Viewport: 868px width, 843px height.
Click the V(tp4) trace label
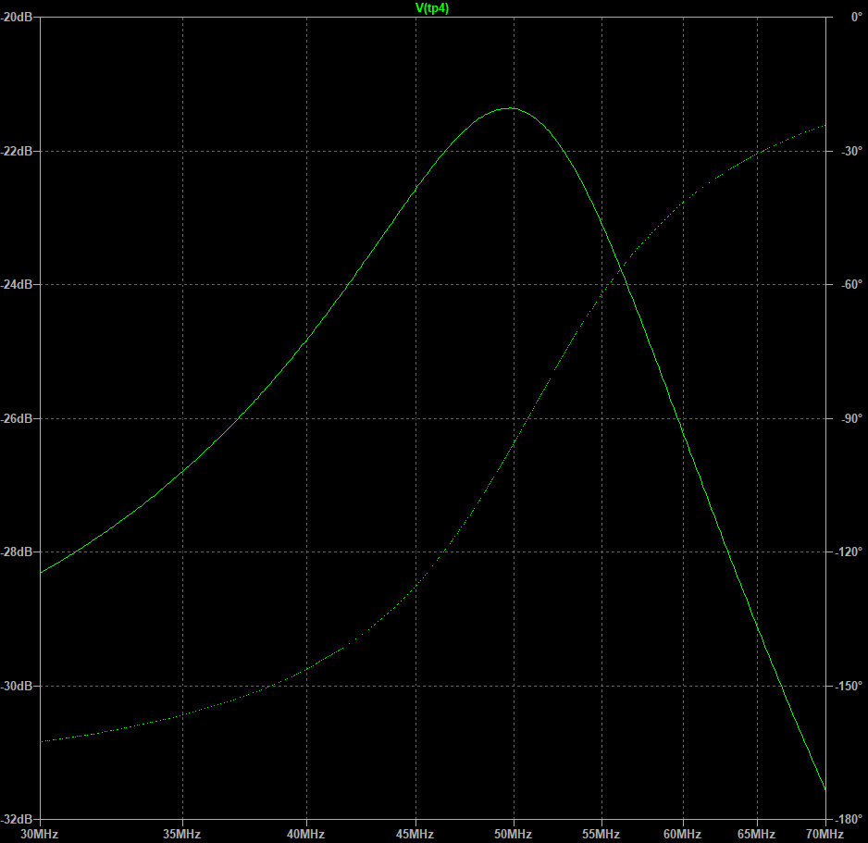pos(434,8)
